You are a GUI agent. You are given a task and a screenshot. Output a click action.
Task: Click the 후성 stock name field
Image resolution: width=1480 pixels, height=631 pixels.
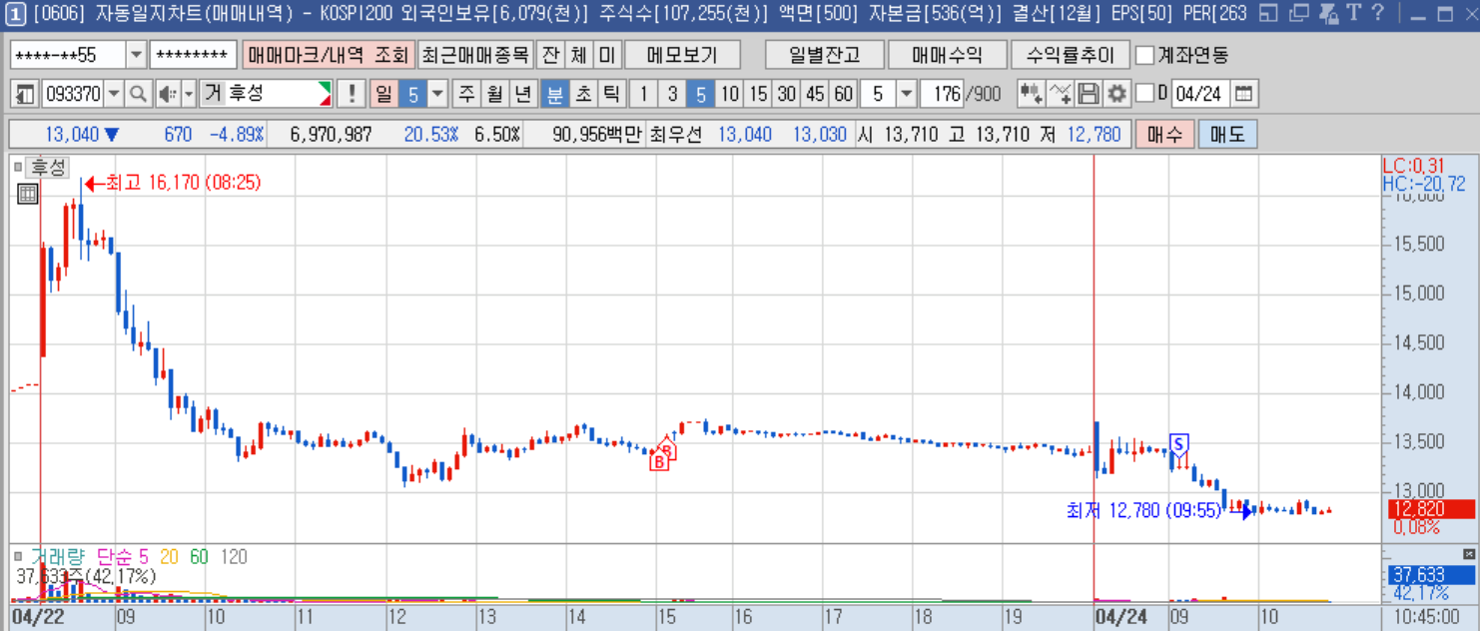point(267,94)
